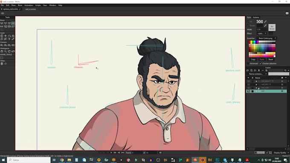This screenshot has height=163, width=290.
Task: Select the Add Layer plus tool
Action: pyautogui.click(x=6, y=36)
